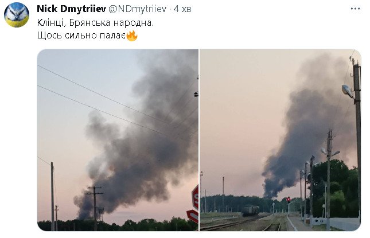Click the "4 хв" tweet timestamp
This screenshot has width=370, height=238.
click(185, 9)
